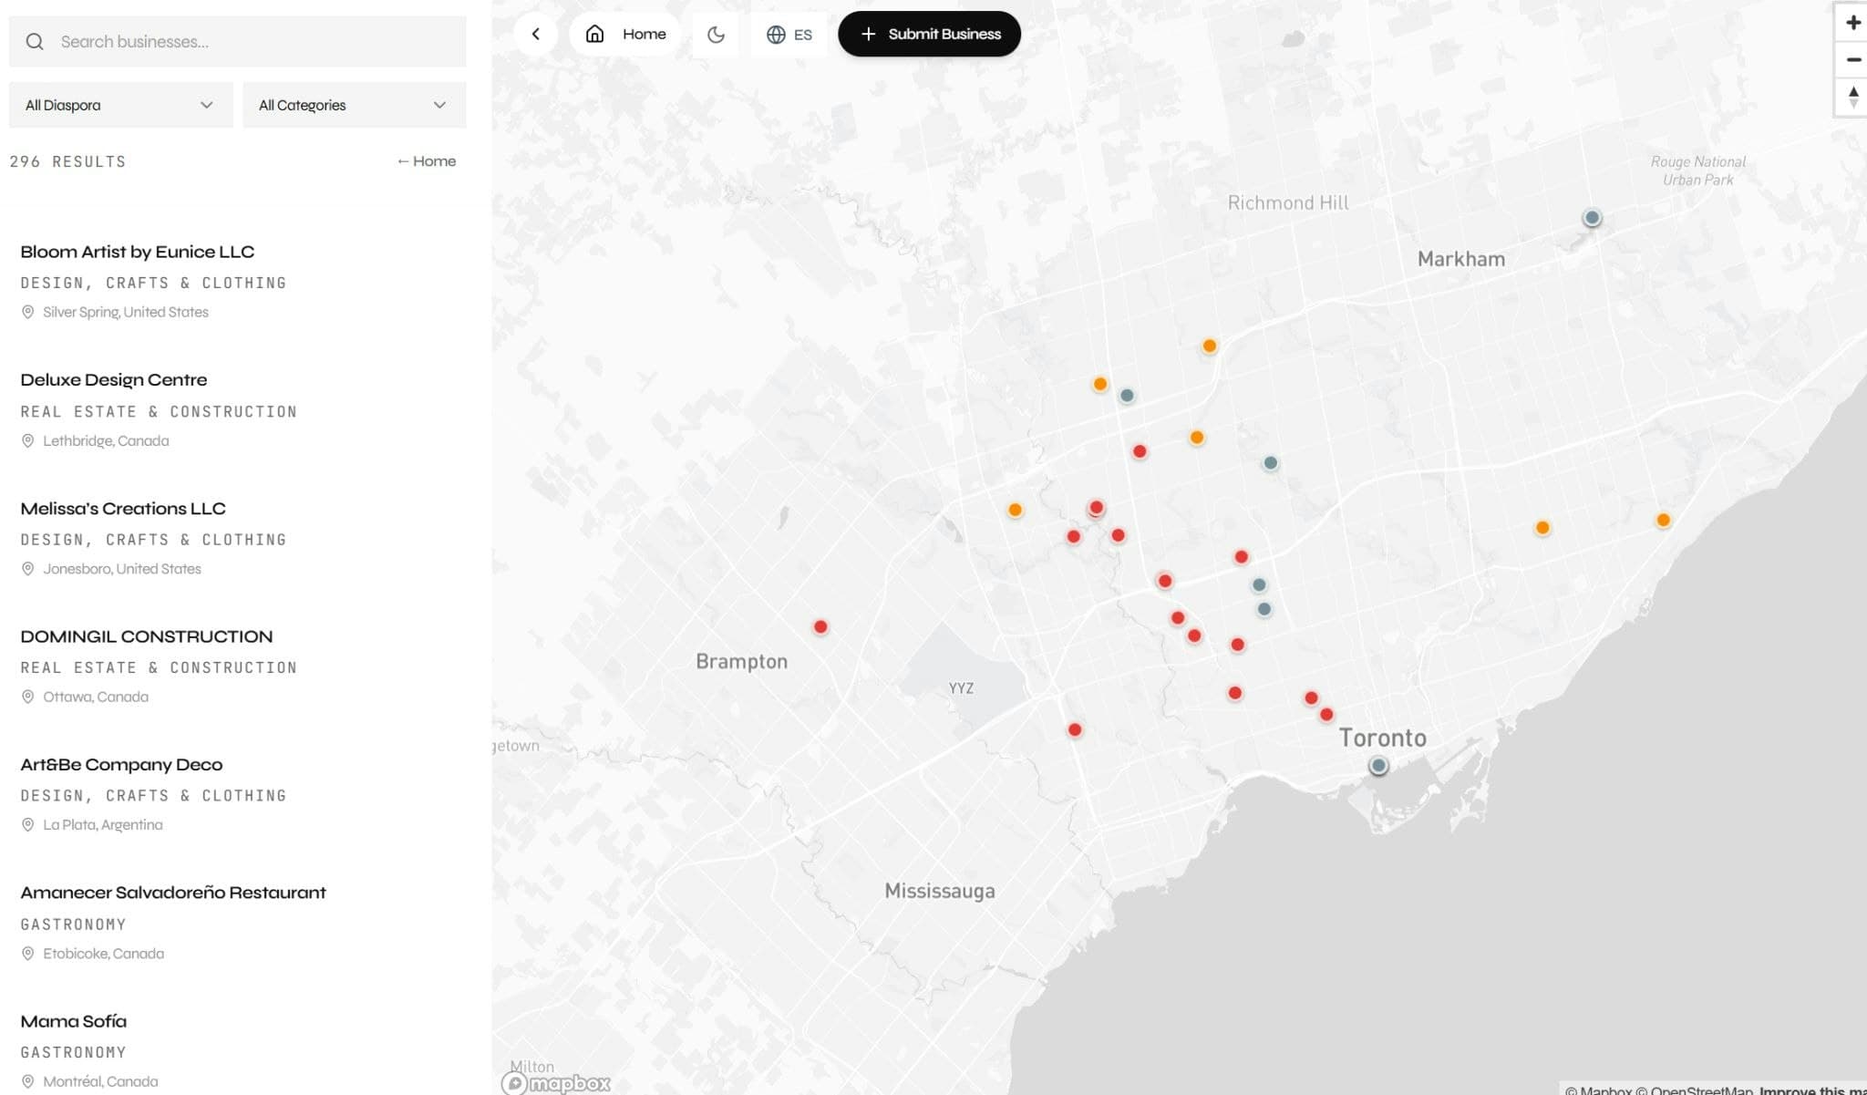Image resolution: width=1867 pixels, height=1095 pixels.
Task: Zoom out using the minus map control
Action: tap(1852, 59)
